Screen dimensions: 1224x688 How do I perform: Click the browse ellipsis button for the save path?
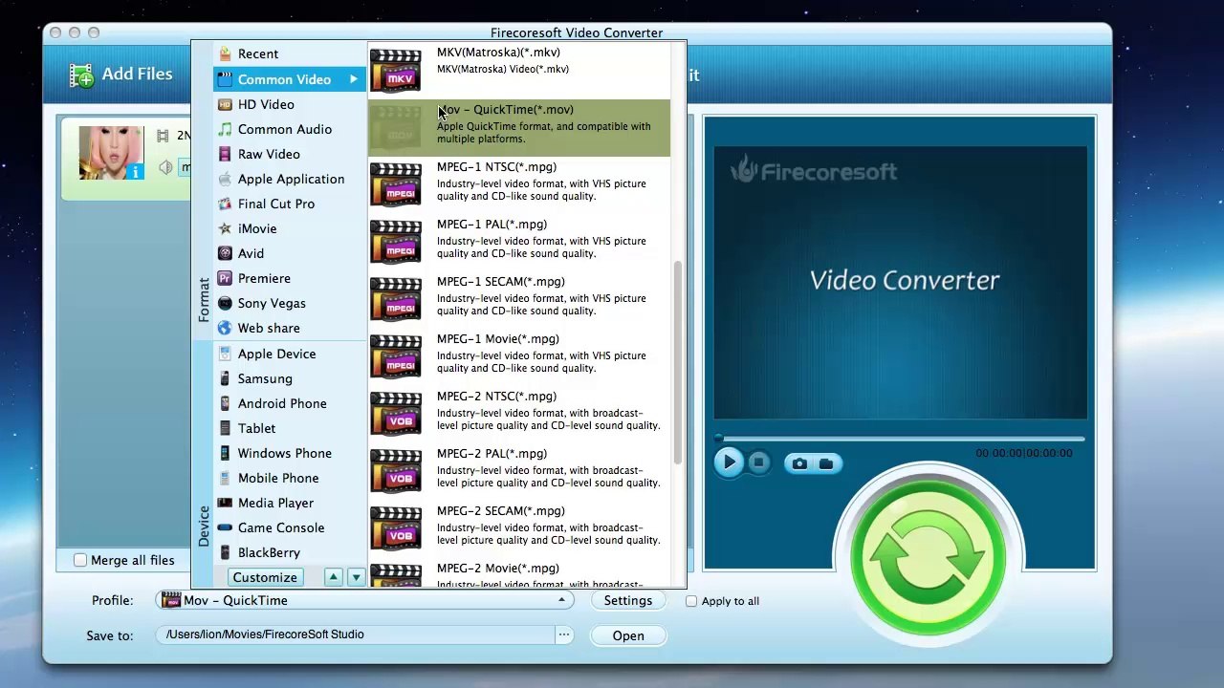point(564,634)
